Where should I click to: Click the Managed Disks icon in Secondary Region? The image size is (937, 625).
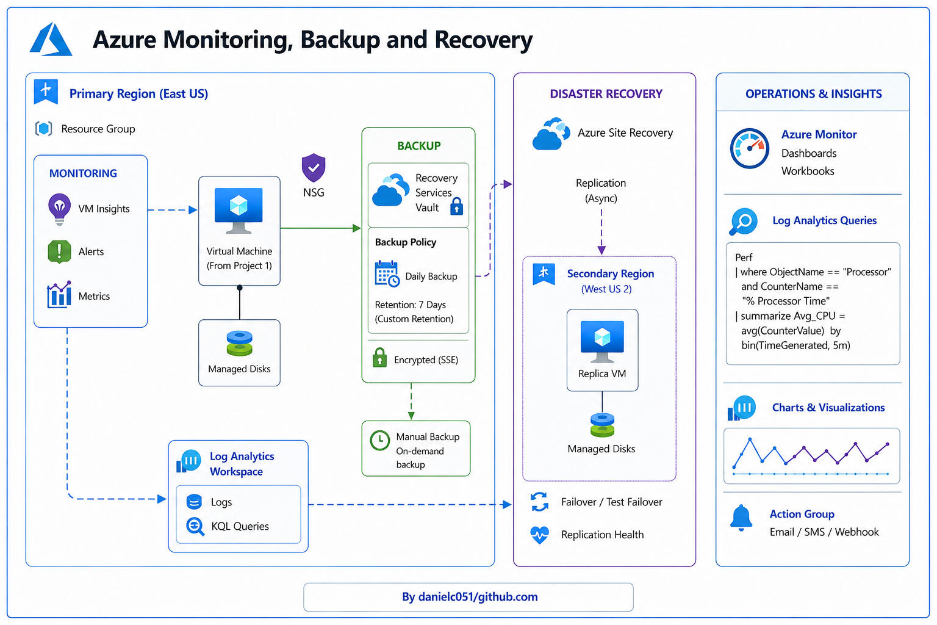[x=602, y=425]
